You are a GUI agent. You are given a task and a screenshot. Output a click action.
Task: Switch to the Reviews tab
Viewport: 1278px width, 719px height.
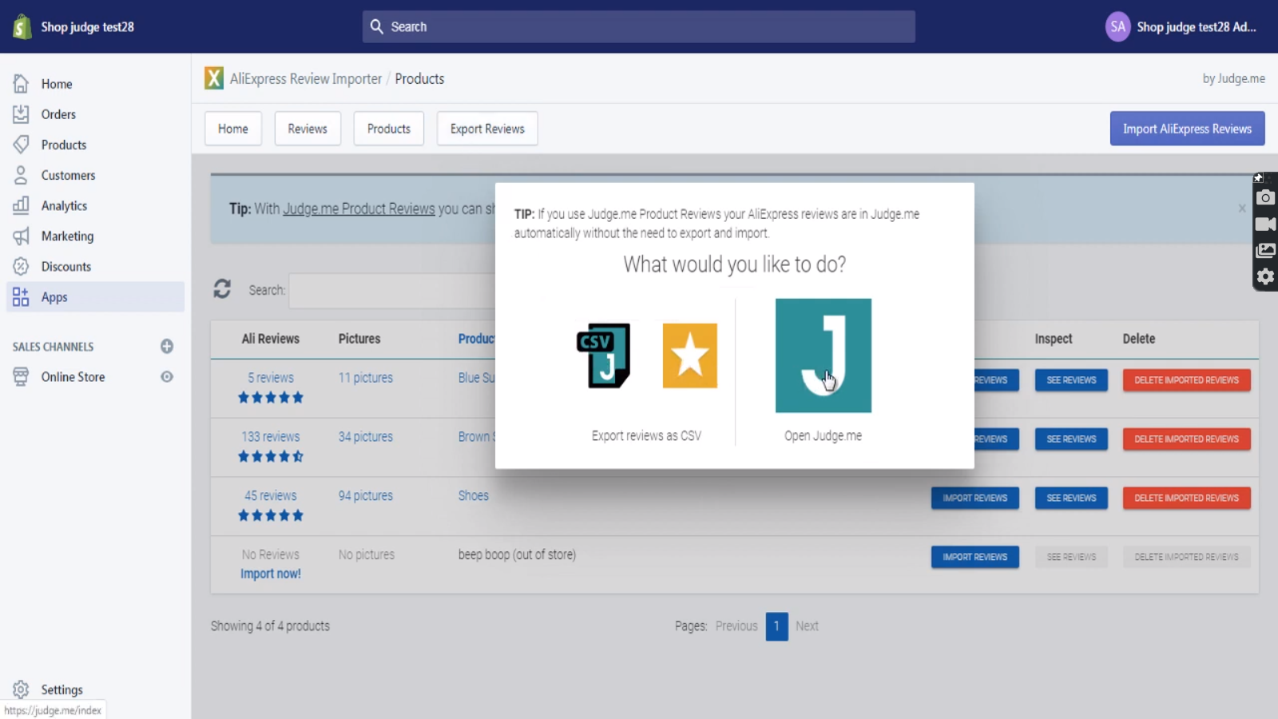tap(308, 129)
